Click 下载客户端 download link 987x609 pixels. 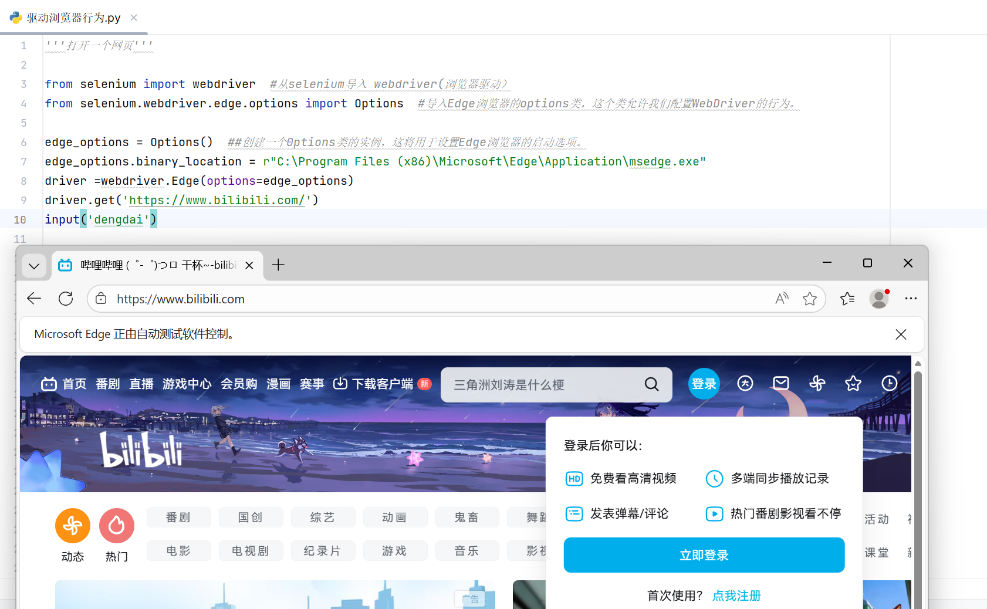(383, 384)
